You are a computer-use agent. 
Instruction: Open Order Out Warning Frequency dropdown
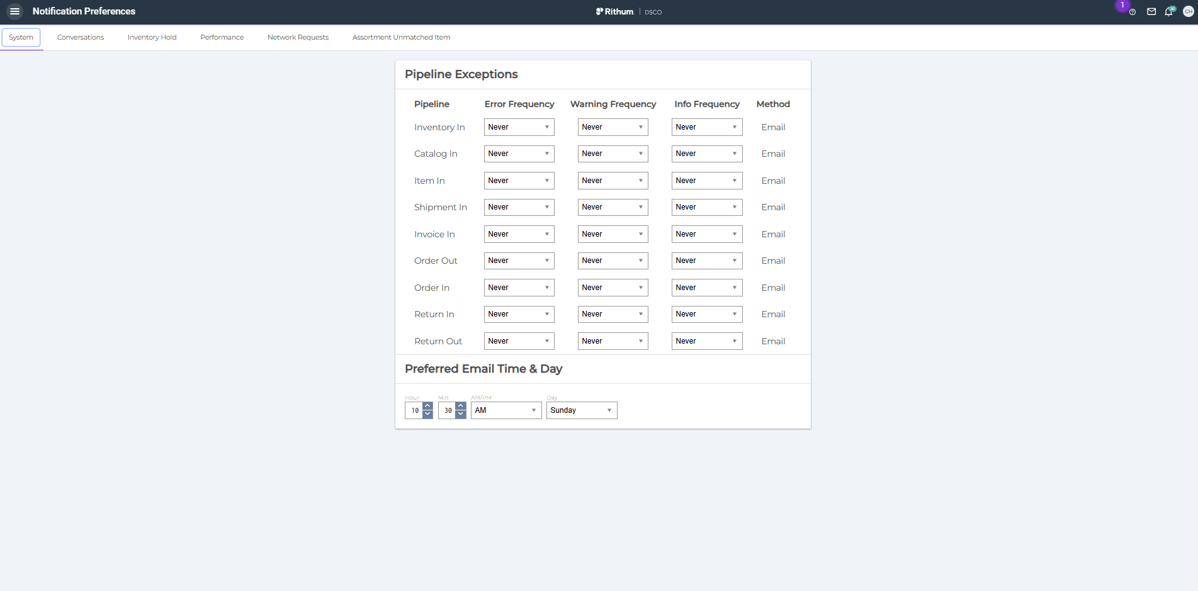pyautogui.click(x=613, y=261)
